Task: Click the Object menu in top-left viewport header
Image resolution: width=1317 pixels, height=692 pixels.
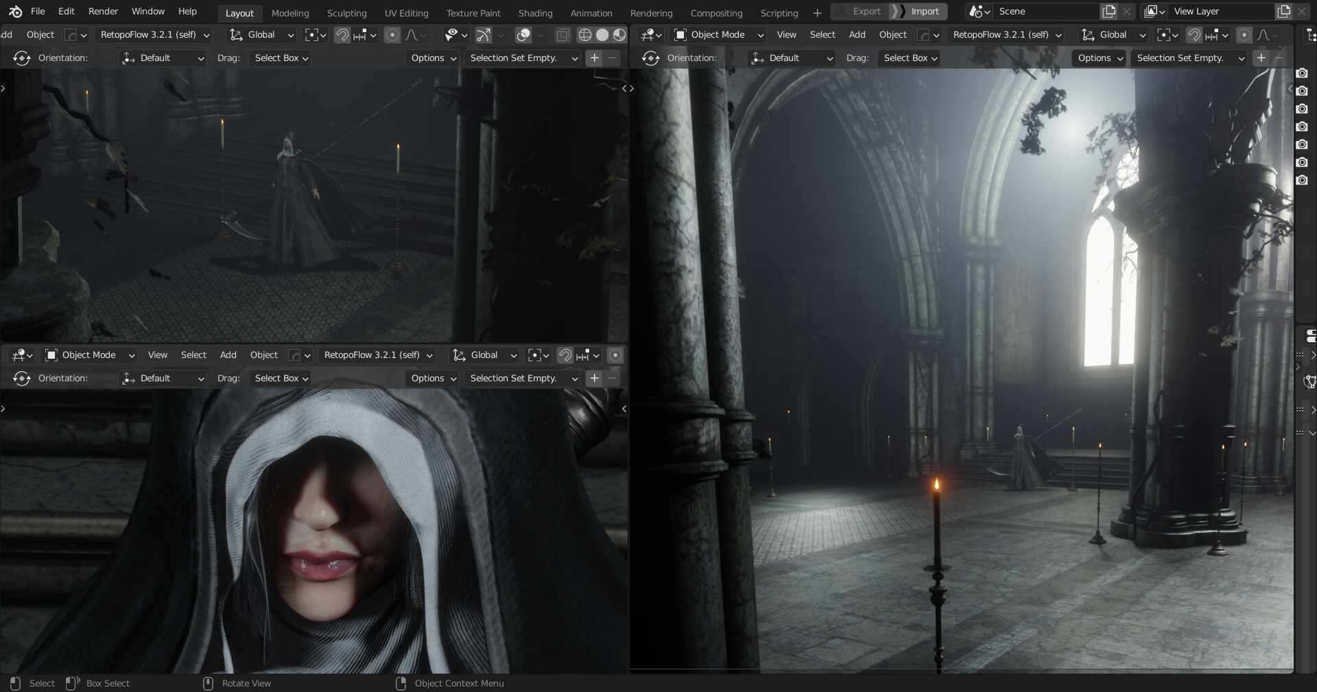Action: pyautogui.click(x=40, y=35)
